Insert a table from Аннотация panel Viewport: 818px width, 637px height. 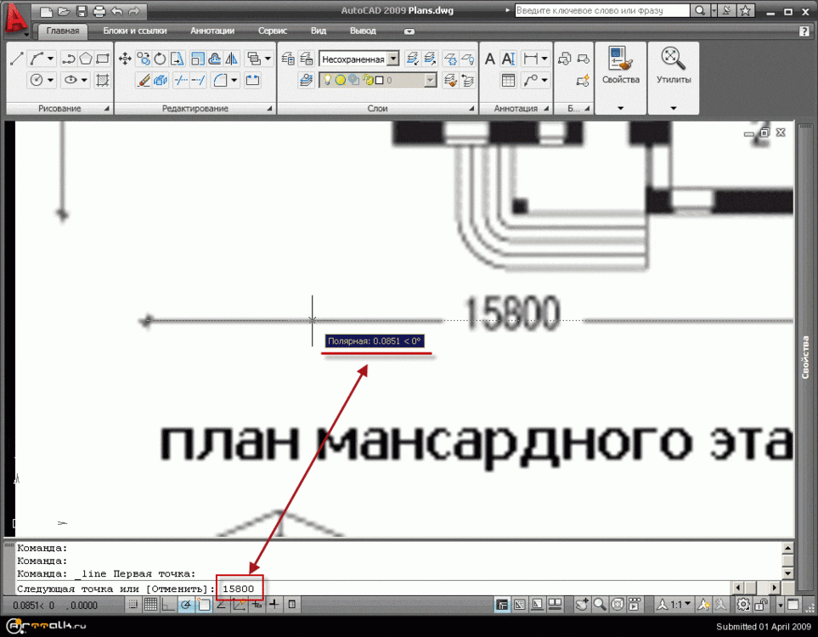[508, 80]
